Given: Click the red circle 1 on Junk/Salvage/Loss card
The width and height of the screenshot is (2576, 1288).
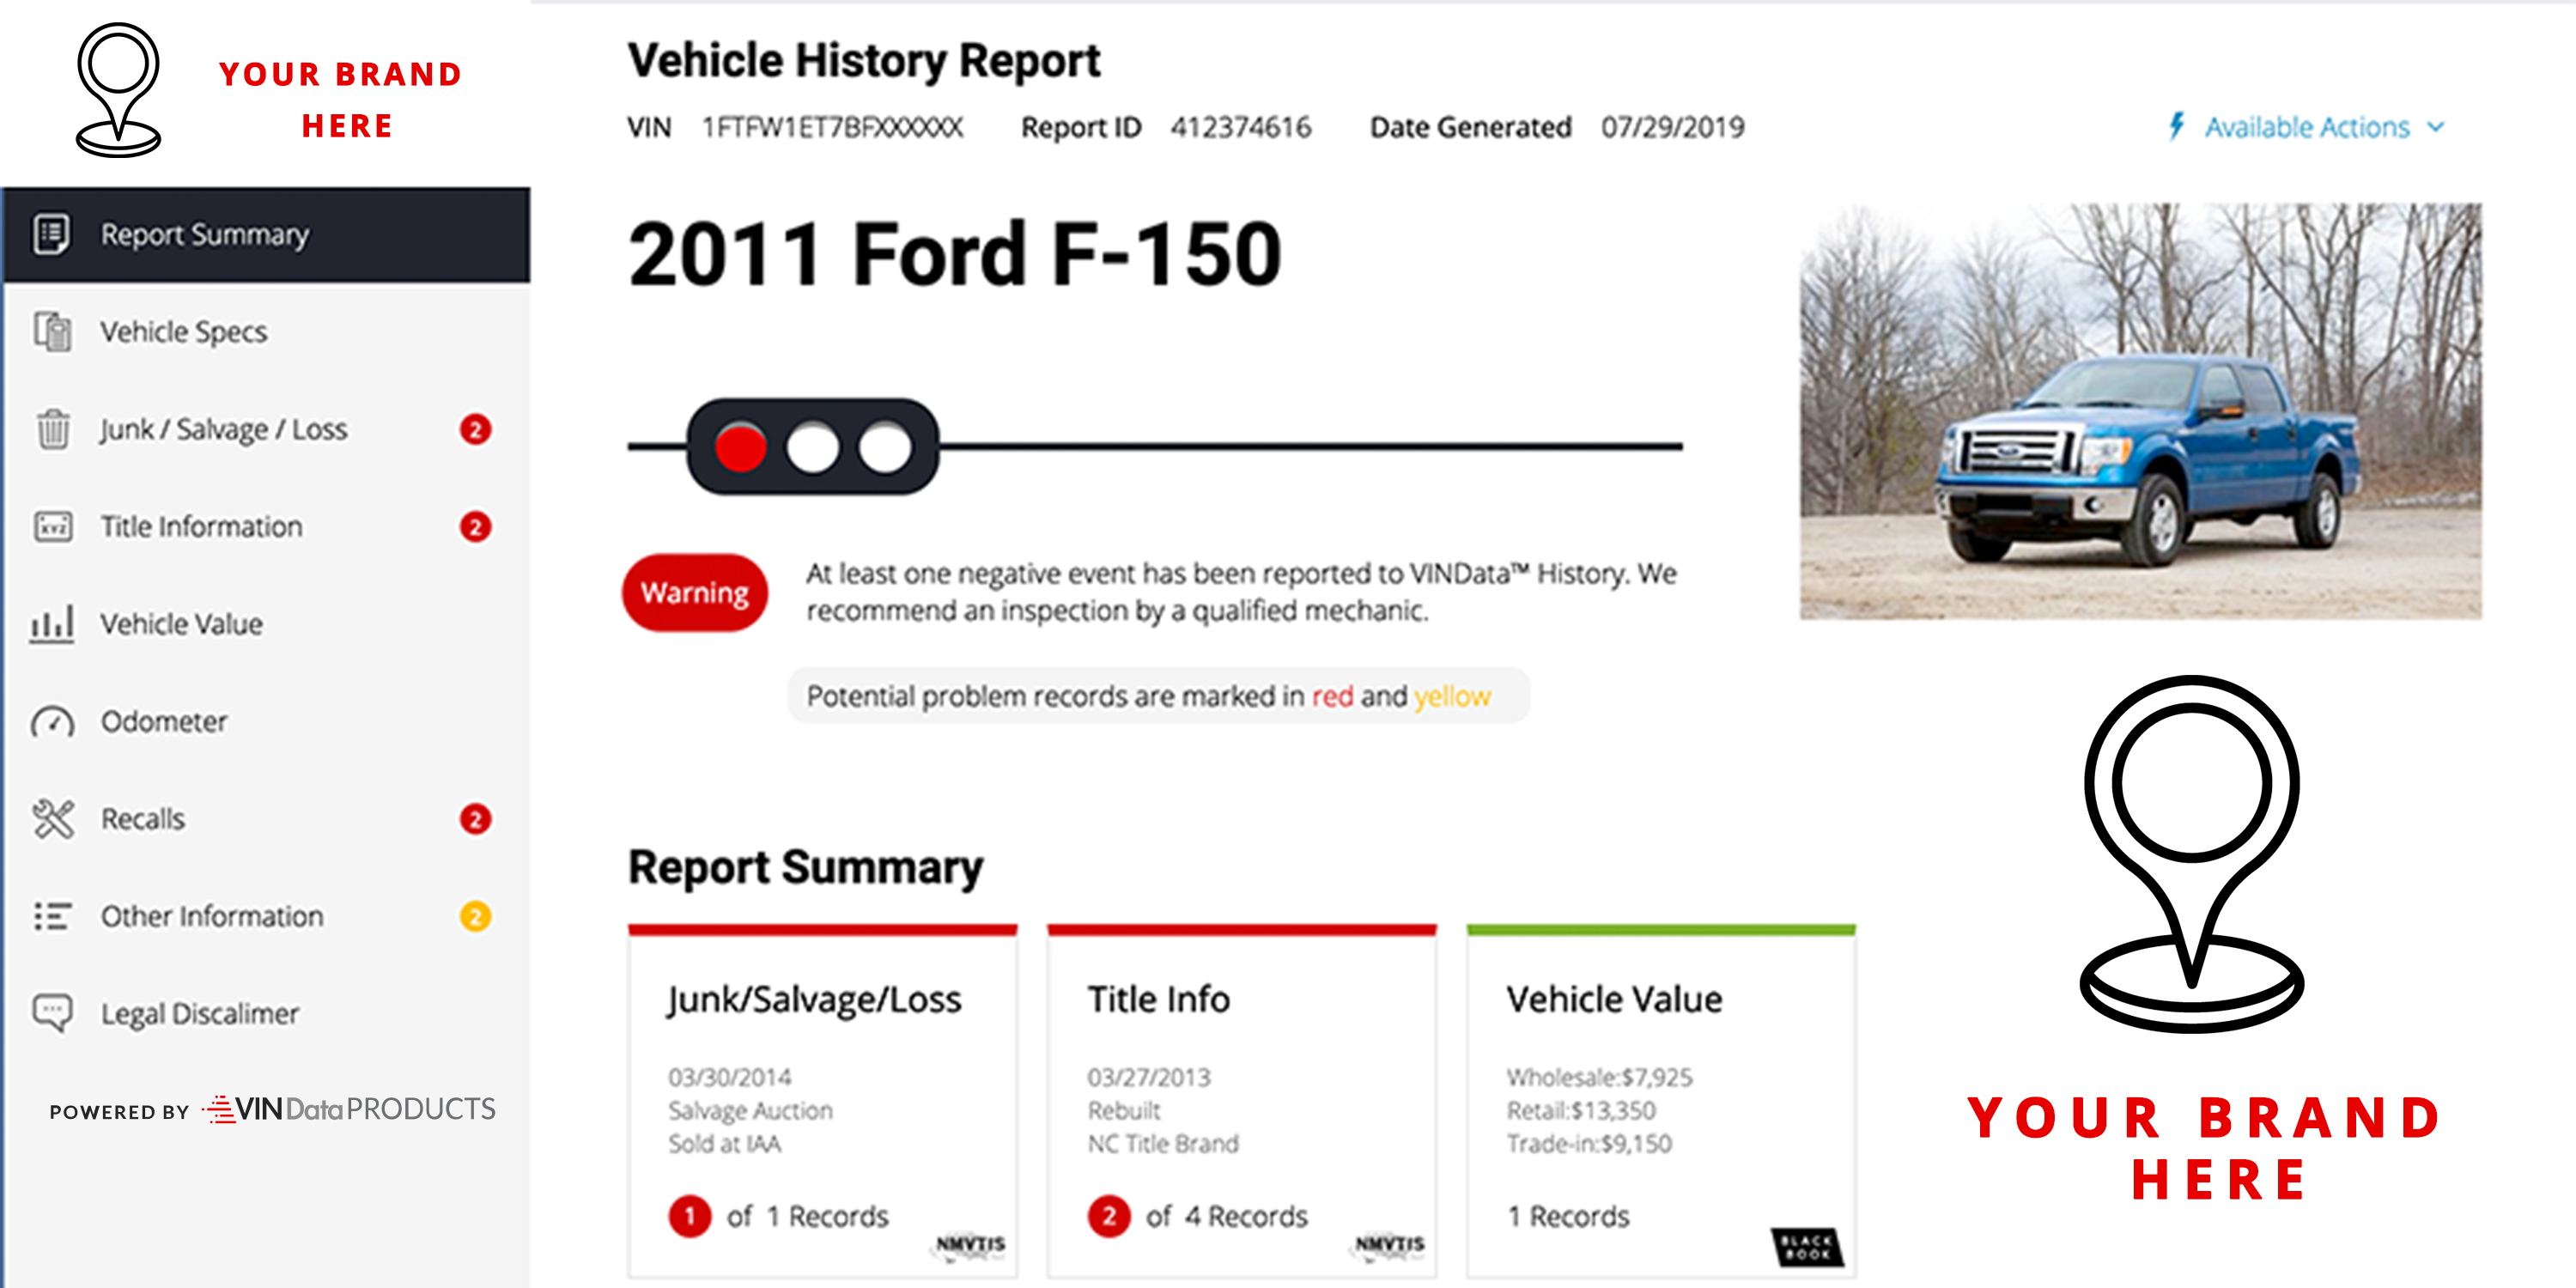Looking at the screenshot, I should [689, 1216].
